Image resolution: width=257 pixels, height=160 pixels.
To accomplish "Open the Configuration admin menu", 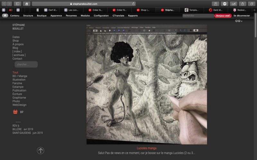I will pyautogui.click(x=101, y=15).
